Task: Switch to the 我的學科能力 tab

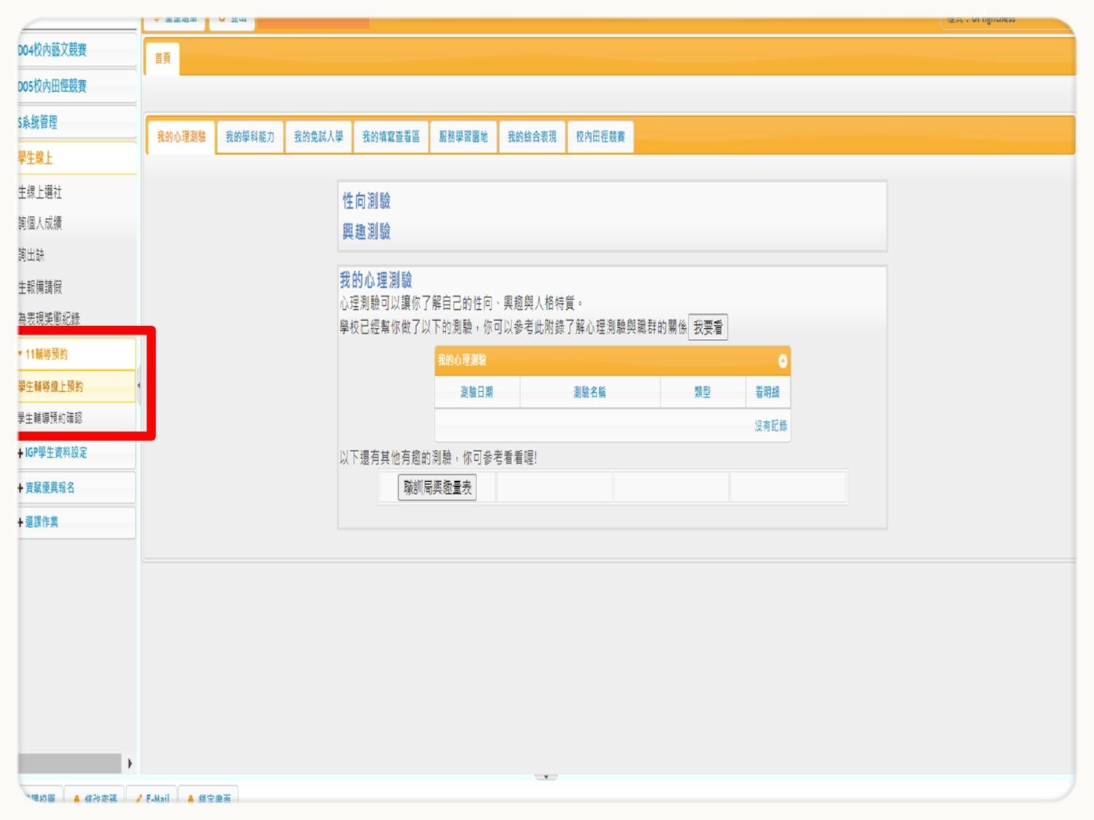Action: point(249,137)
